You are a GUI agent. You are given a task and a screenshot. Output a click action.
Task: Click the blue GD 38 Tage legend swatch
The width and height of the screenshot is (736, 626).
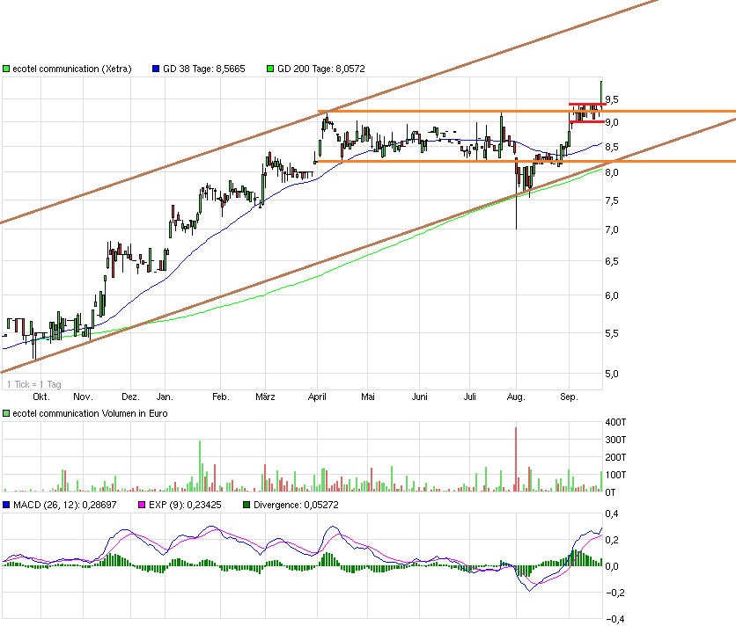pyautogui.click(x=157, y=69)
